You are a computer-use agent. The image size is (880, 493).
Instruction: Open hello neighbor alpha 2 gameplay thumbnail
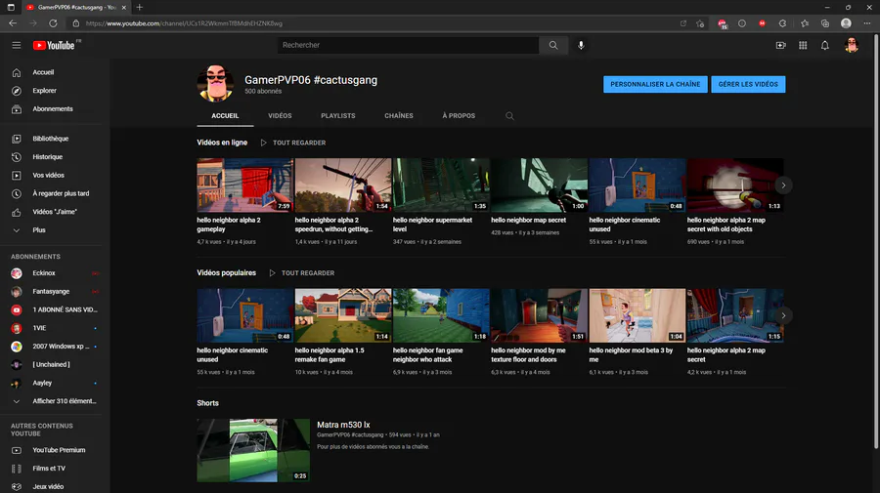click(244, 185)
